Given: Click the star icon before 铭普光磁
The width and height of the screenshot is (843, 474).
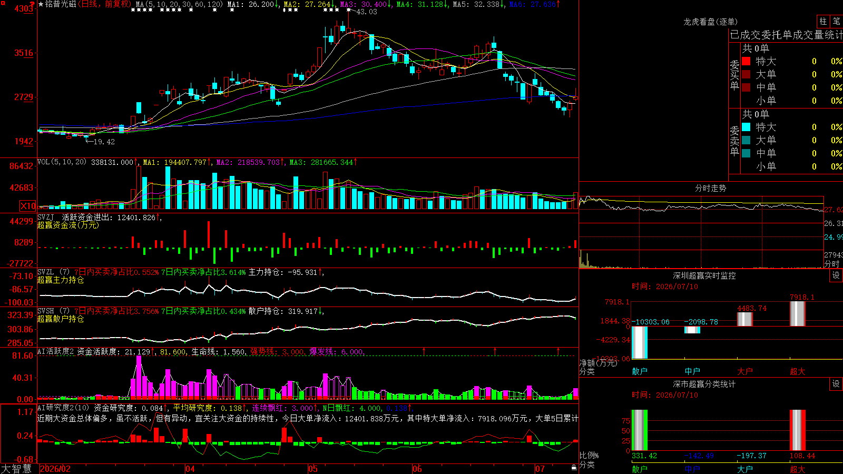Looking at the screenshot, I should [x=41, y=4].
